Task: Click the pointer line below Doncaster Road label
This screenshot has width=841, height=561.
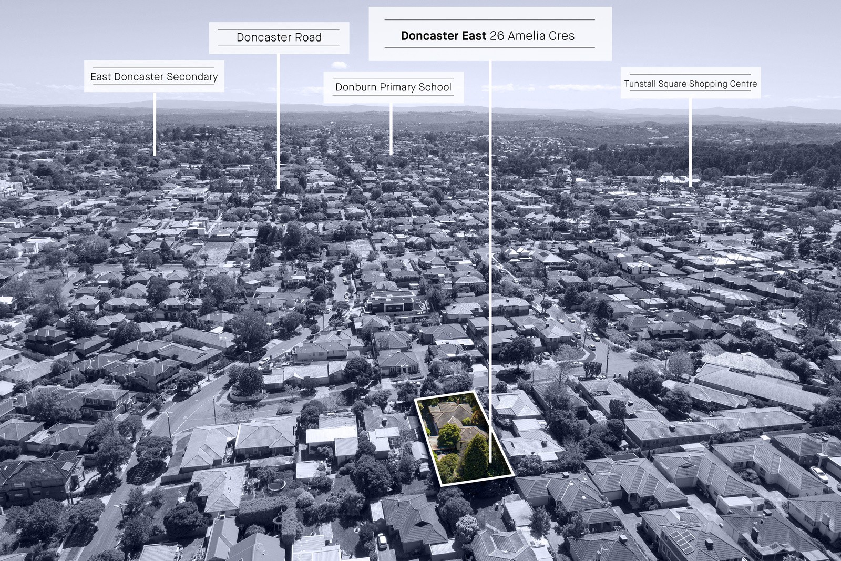Action: (279, 121)
